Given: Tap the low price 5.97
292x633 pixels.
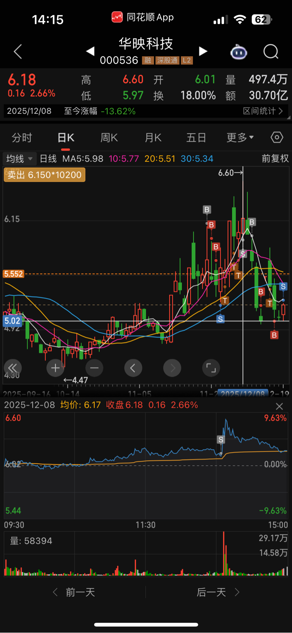Looking at the screenshot, I should [133, 95].
